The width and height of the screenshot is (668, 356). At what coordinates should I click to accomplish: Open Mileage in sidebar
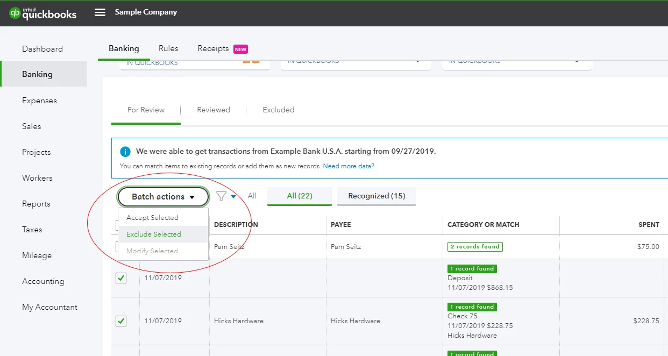37,255
